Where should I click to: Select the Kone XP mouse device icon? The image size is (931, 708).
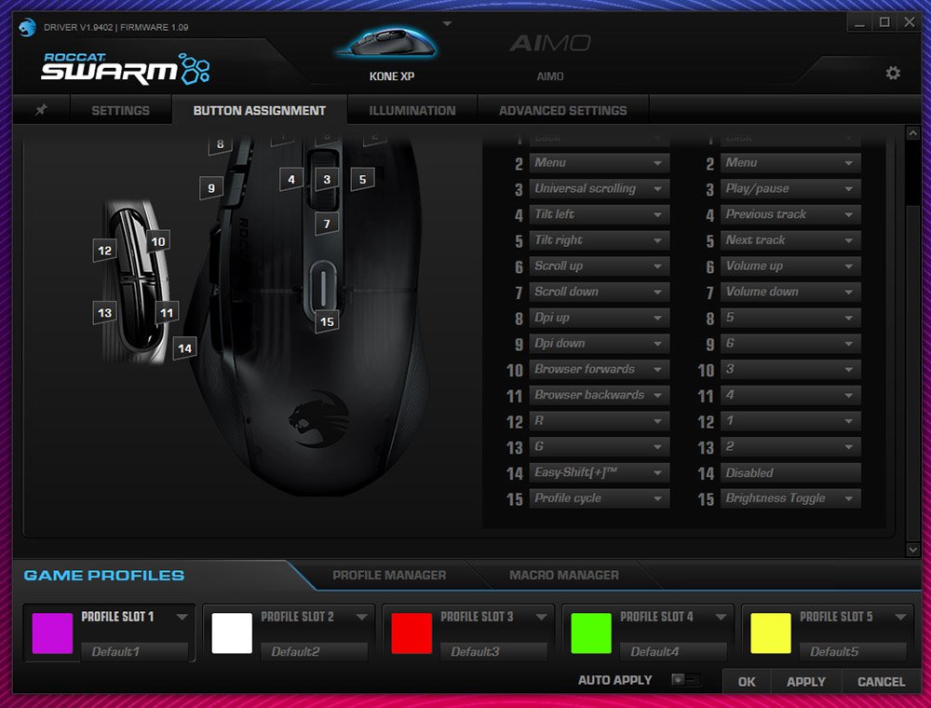click(387, 44)
